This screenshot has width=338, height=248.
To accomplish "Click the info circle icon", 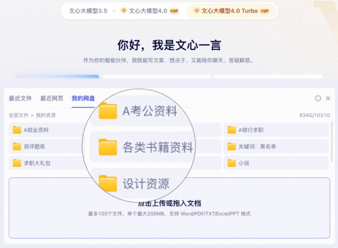I will coord(318,99).
